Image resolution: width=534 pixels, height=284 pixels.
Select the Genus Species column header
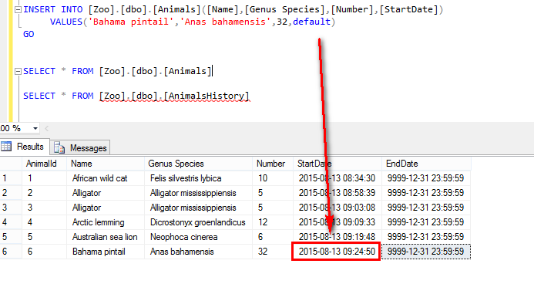pos(198,164)
